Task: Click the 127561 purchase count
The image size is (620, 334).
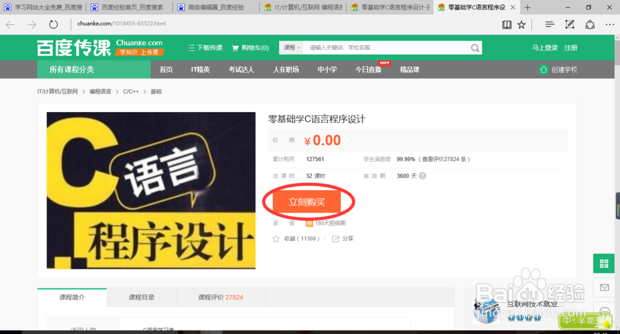Action: [x=315, y=159]
